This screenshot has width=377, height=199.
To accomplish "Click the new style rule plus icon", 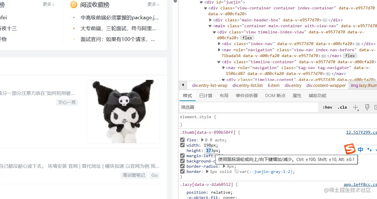I will (x=356, y=107).
